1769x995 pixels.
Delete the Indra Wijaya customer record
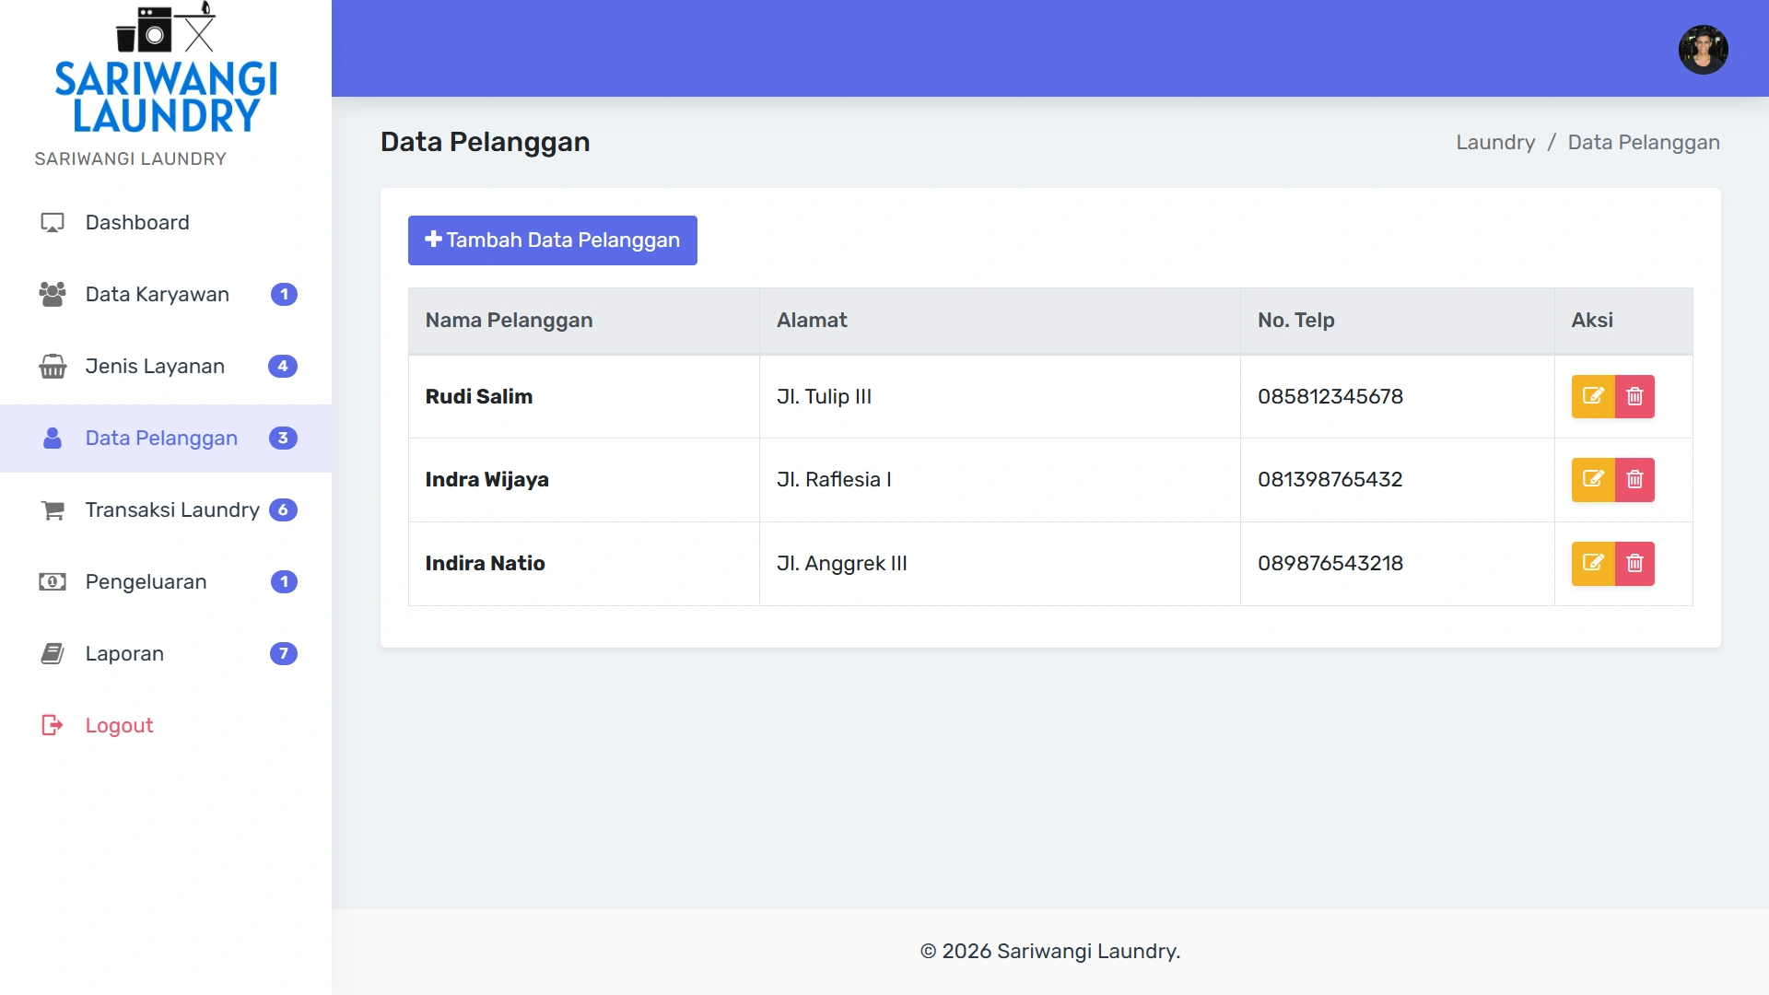(x=1634, y=480)
